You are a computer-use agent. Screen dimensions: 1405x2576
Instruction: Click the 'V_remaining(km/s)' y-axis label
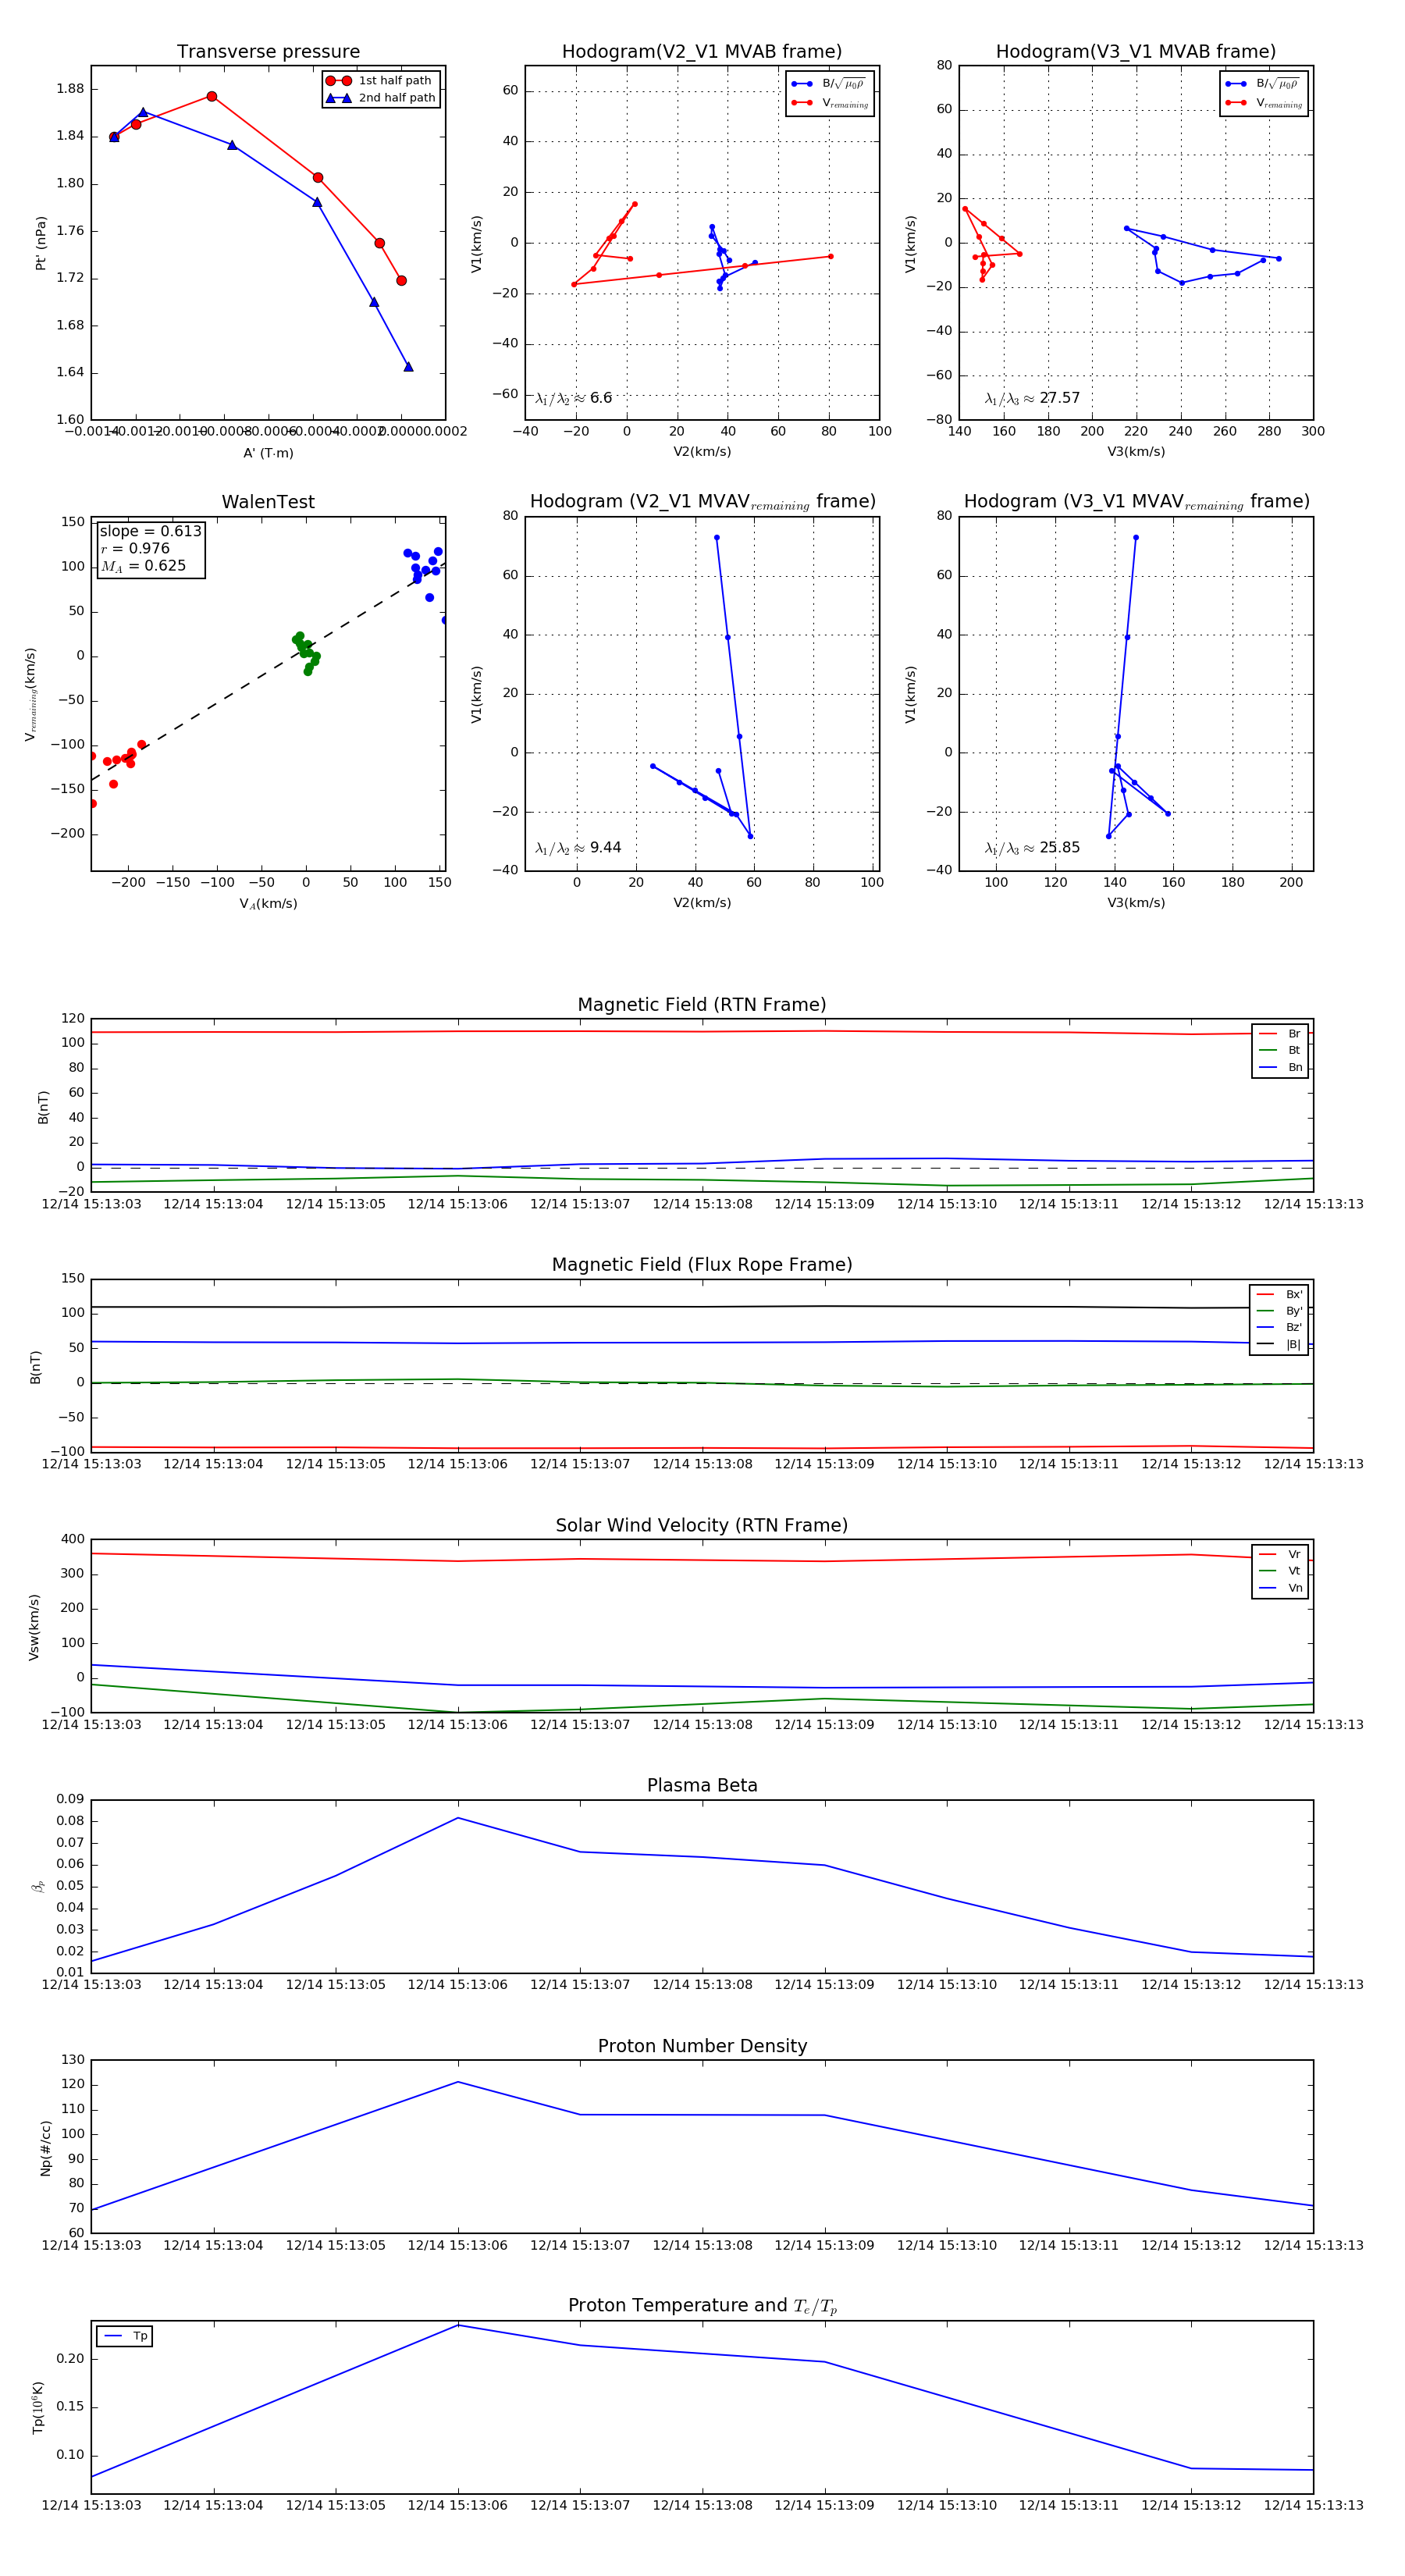[x=31, y=694]
